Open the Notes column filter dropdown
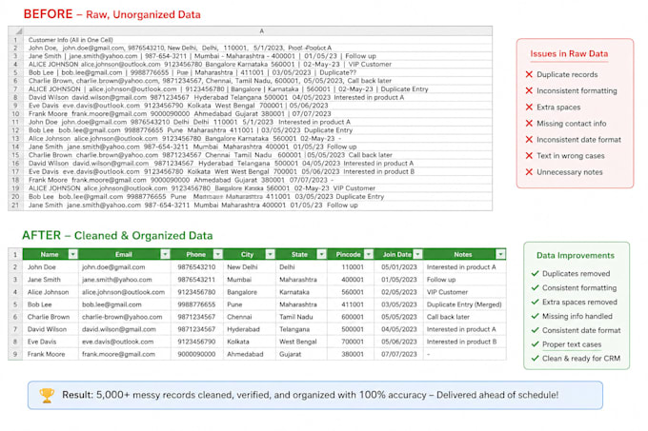This screenshot has height=431, width=648. click(500, 254)
